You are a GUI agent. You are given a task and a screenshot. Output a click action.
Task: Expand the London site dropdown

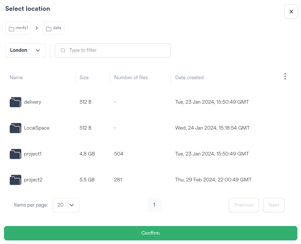[26, 50]
